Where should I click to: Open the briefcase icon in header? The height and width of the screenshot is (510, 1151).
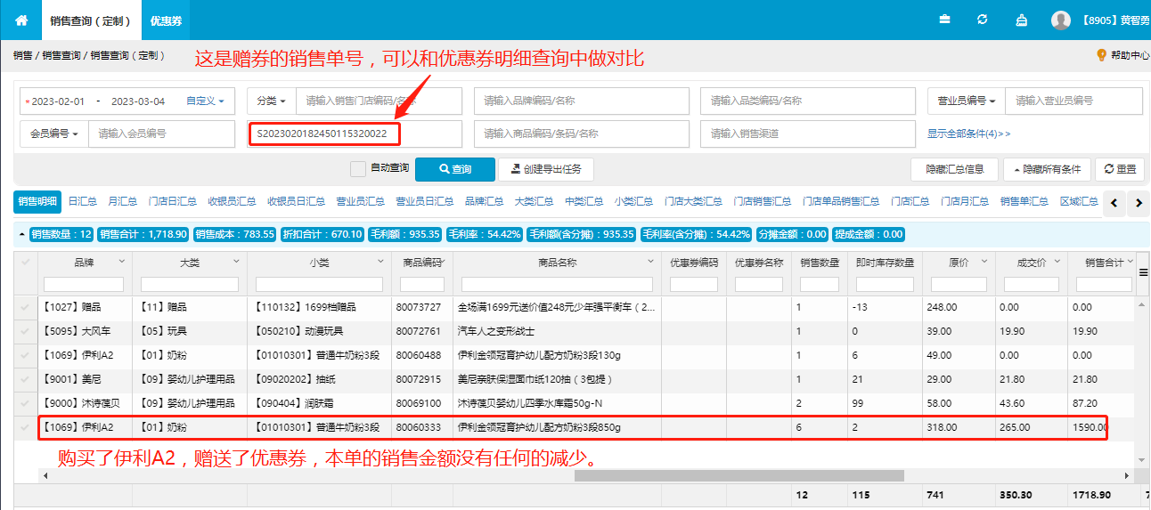[944, 20]
